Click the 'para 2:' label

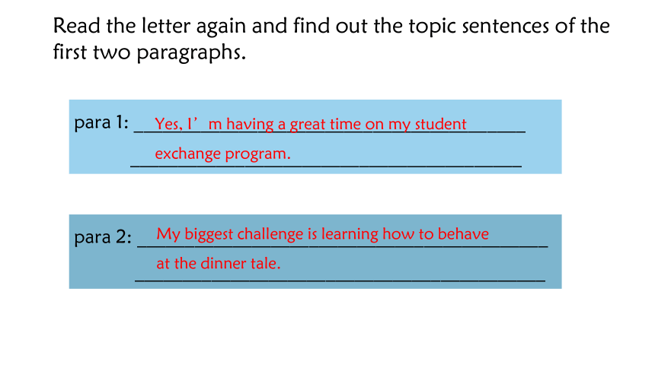pos(103,237)
